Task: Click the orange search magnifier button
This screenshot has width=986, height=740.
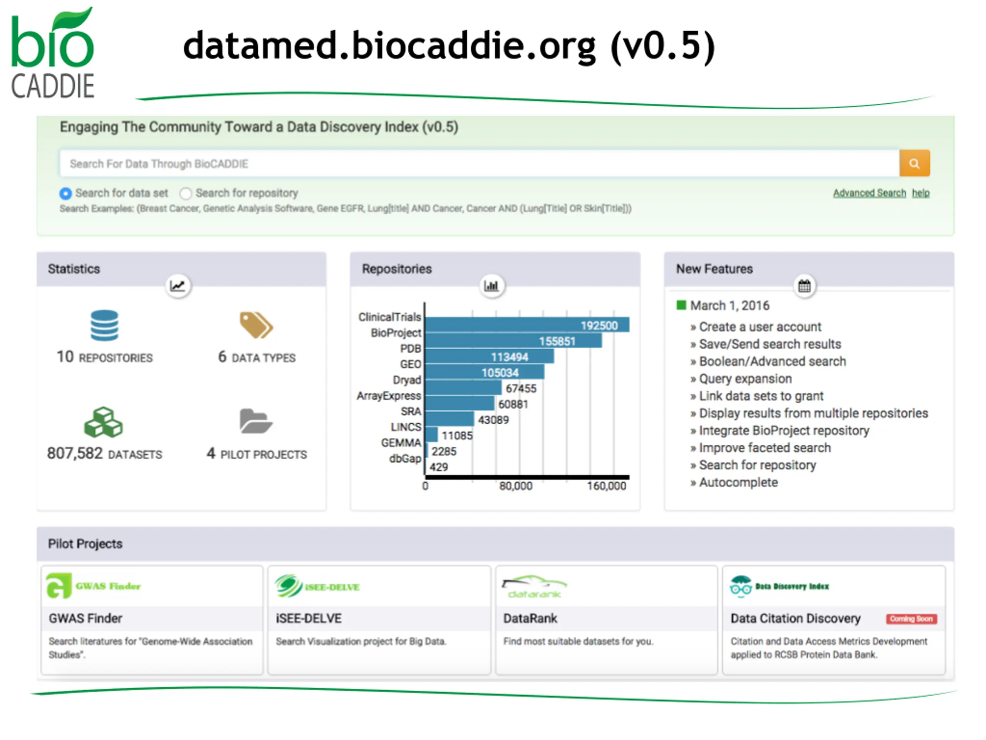Action: 914,163
